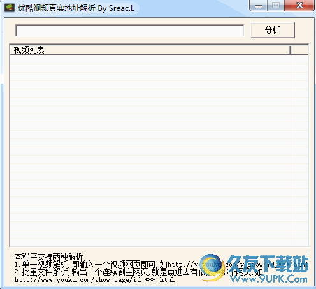Click the app icon in title bar

pos(10,8)
